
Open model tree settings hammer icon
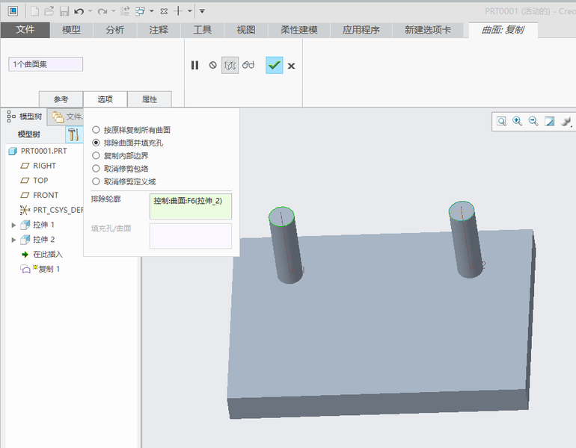[x=74, y=134]
